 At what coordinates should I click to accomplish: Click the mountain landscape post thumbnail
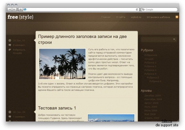point(111,118)
